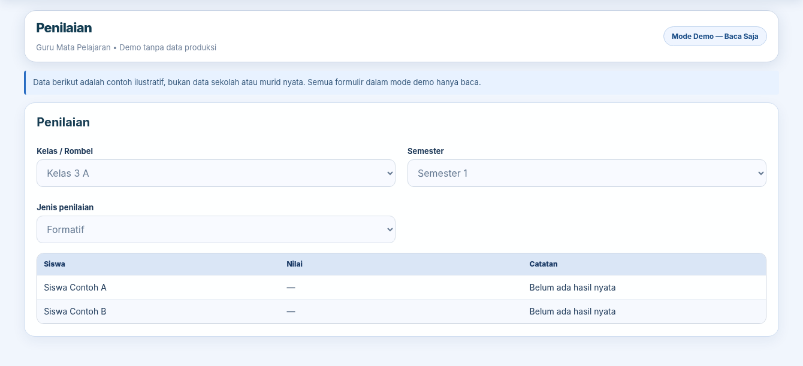Click the Nilai dash for Siswa Contoh B

click(x=291, y=311)
